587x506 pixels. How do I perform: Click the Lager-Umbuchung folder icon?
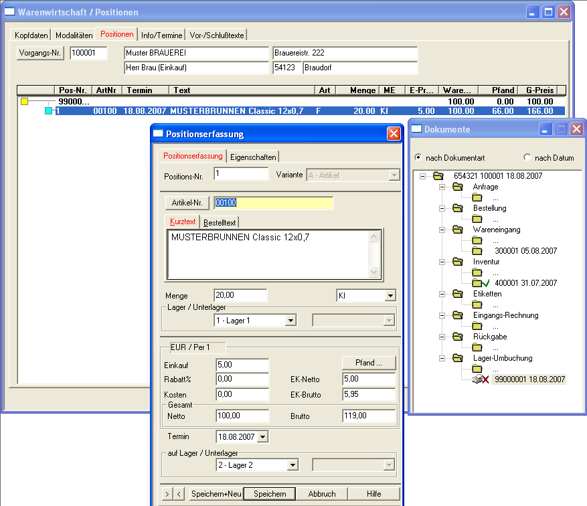[458, 358]
